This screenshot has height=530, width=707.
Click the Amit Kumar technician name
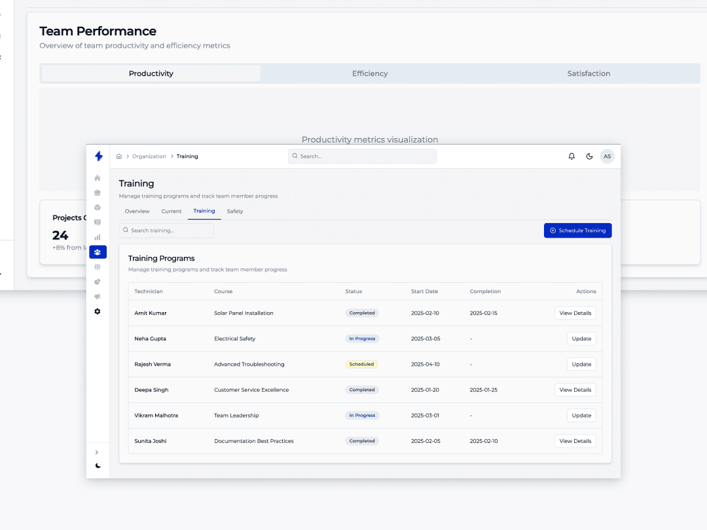click(150, 313)
